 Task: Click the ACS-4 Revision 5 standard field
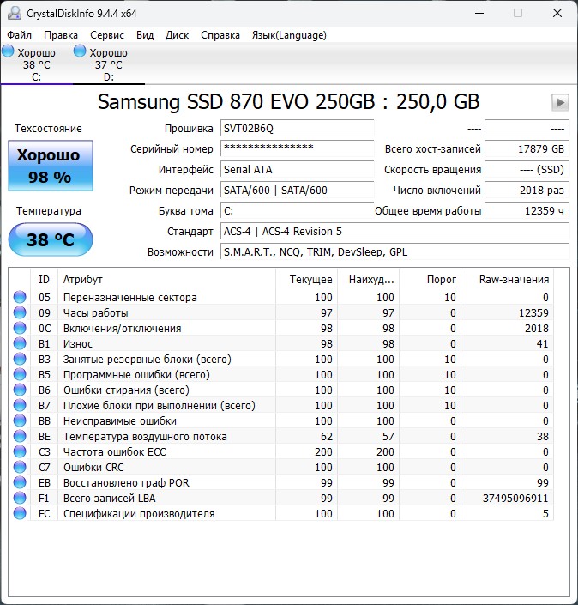394,231
